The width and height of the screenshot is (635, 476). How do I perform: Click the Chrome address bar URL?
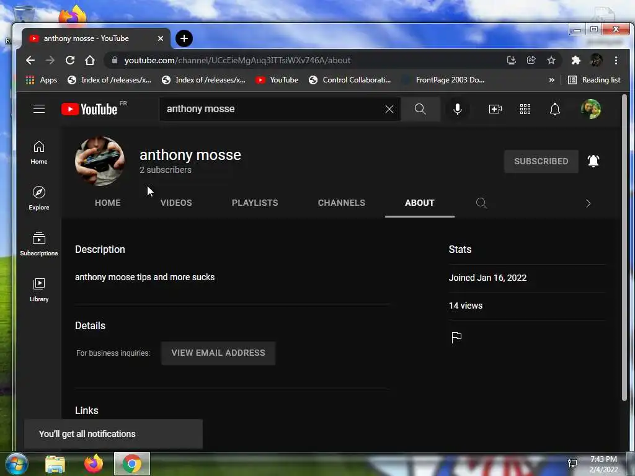(238, 60)
